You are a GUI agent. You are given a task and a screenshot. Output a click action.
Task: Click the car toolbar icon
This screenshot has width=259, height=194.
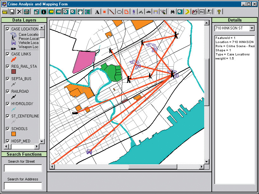pyautogui.click(x=148, y=12)
